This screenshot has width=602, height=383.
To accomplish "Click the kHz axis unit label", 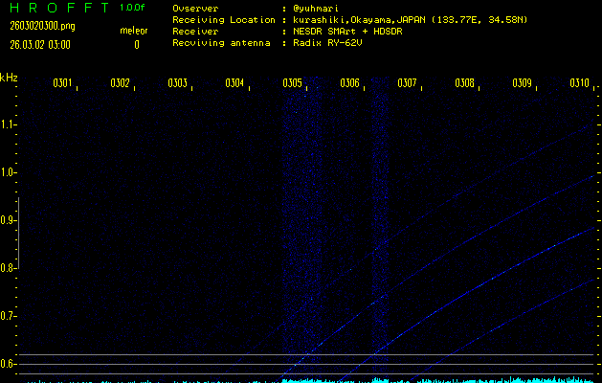I will [9, 78].
